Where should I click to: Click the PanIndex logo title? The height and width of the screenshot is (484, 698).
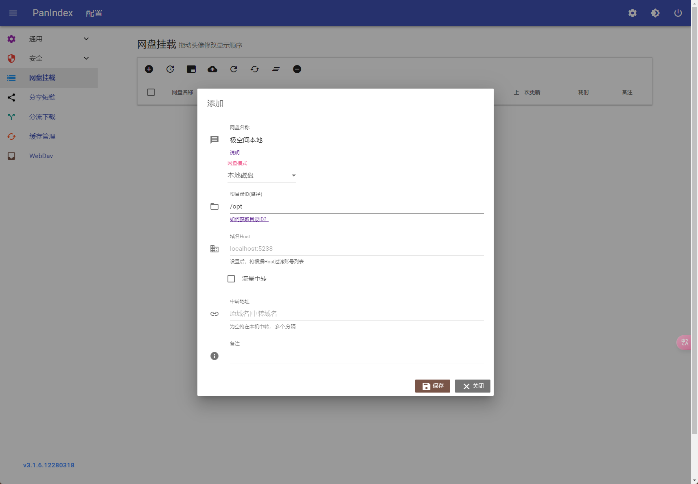pos(53,13)
